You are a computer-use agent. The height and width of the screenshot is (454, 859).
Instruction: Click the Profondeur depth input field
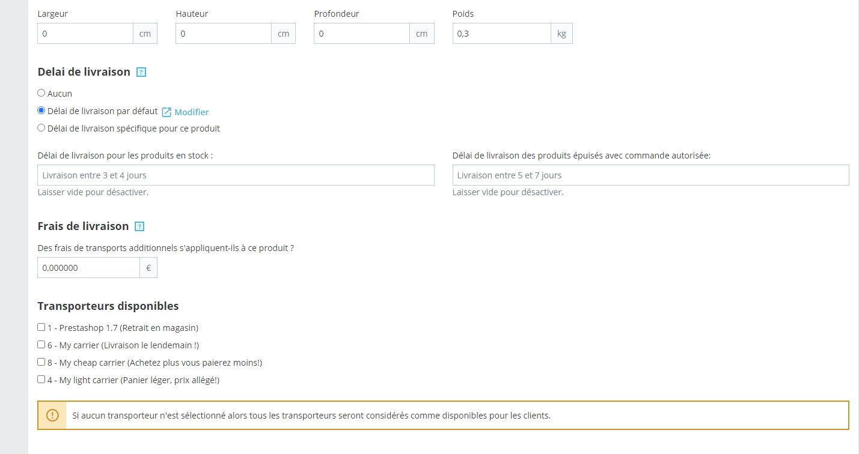tap(362, 34)
